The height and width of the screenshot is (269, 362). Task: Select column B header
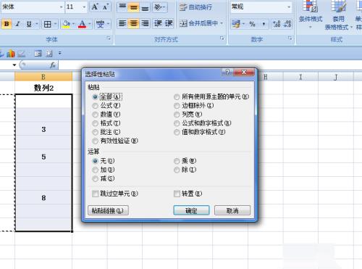[43, 77]
